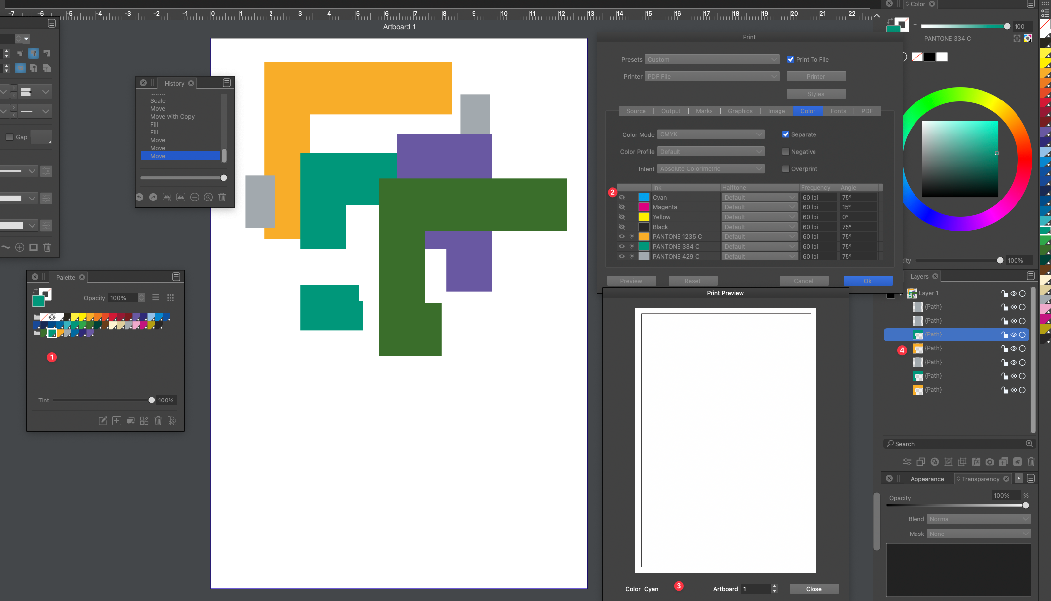
Task: Click the fx effects icon in Layers panel
Action: coord(976,462)
